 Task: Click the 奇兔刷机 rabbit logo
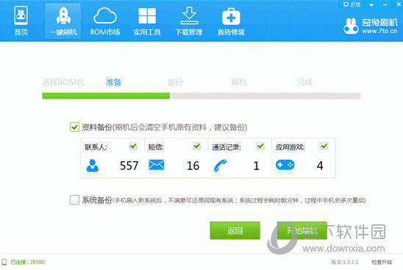click(x=351, y=26)
